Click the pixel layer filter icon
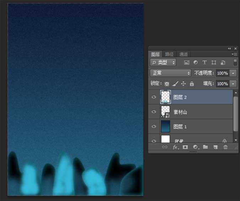 tap(187, 62)
